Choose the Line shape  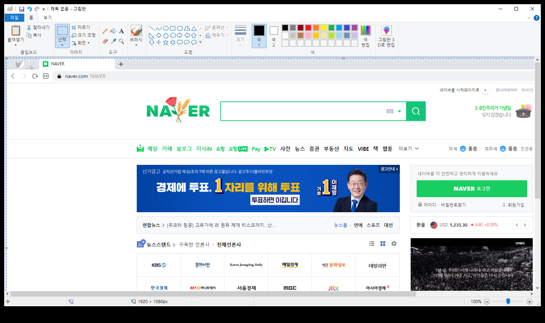coord(151,29)
